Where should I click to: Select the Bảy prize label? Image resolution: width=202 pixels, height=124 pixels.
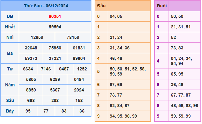pyautogui.click(x=10, y=111)
